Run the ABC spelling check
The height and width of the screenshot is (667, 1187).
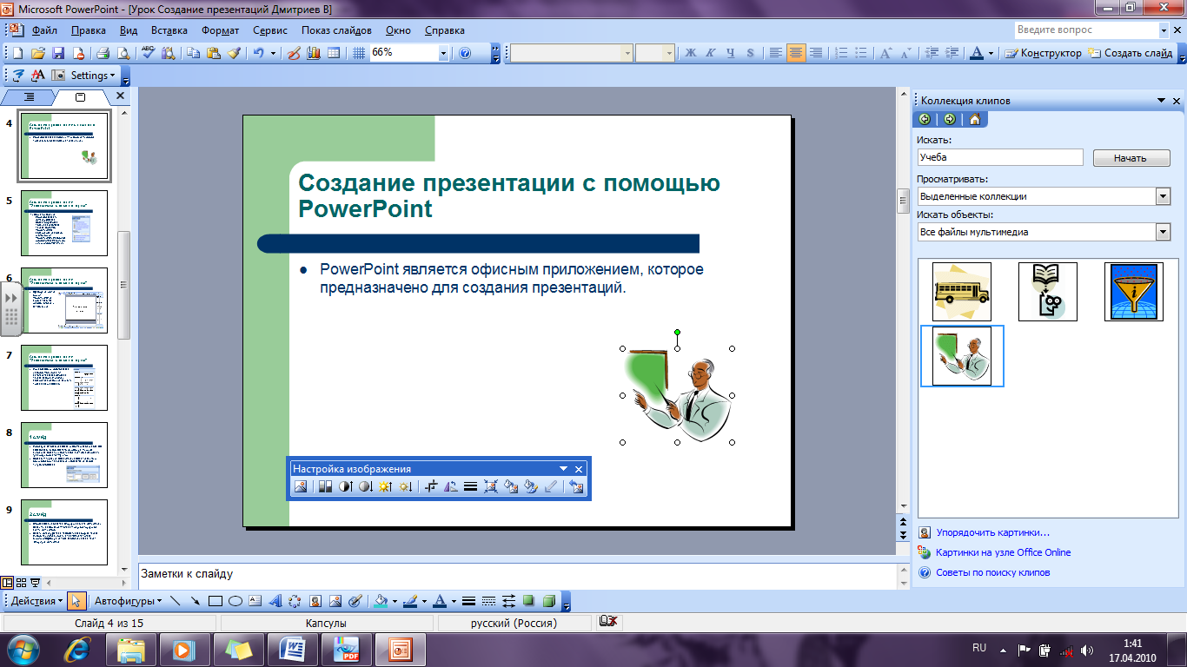pyautogui.click(x=149, y=53)
